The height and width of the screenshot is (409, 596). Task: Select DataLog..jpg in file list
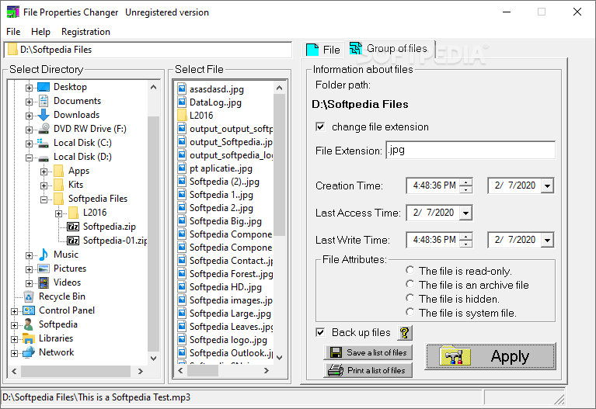215,102
